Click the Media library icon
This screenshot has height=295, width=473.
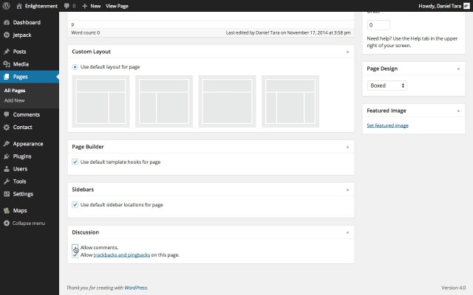pos(7,64)
